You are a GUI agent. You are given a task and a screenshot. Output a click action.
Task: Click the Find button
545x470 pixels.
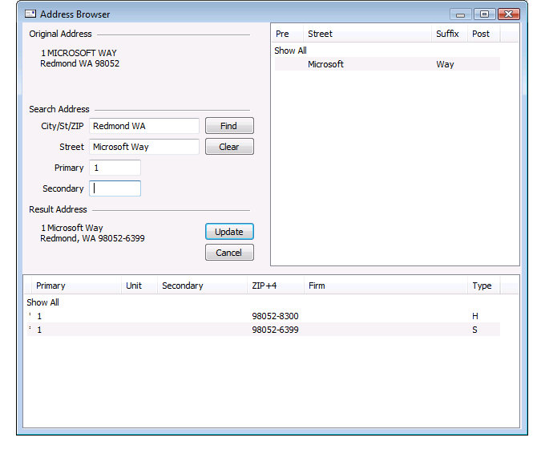click(x=229, y=126)
